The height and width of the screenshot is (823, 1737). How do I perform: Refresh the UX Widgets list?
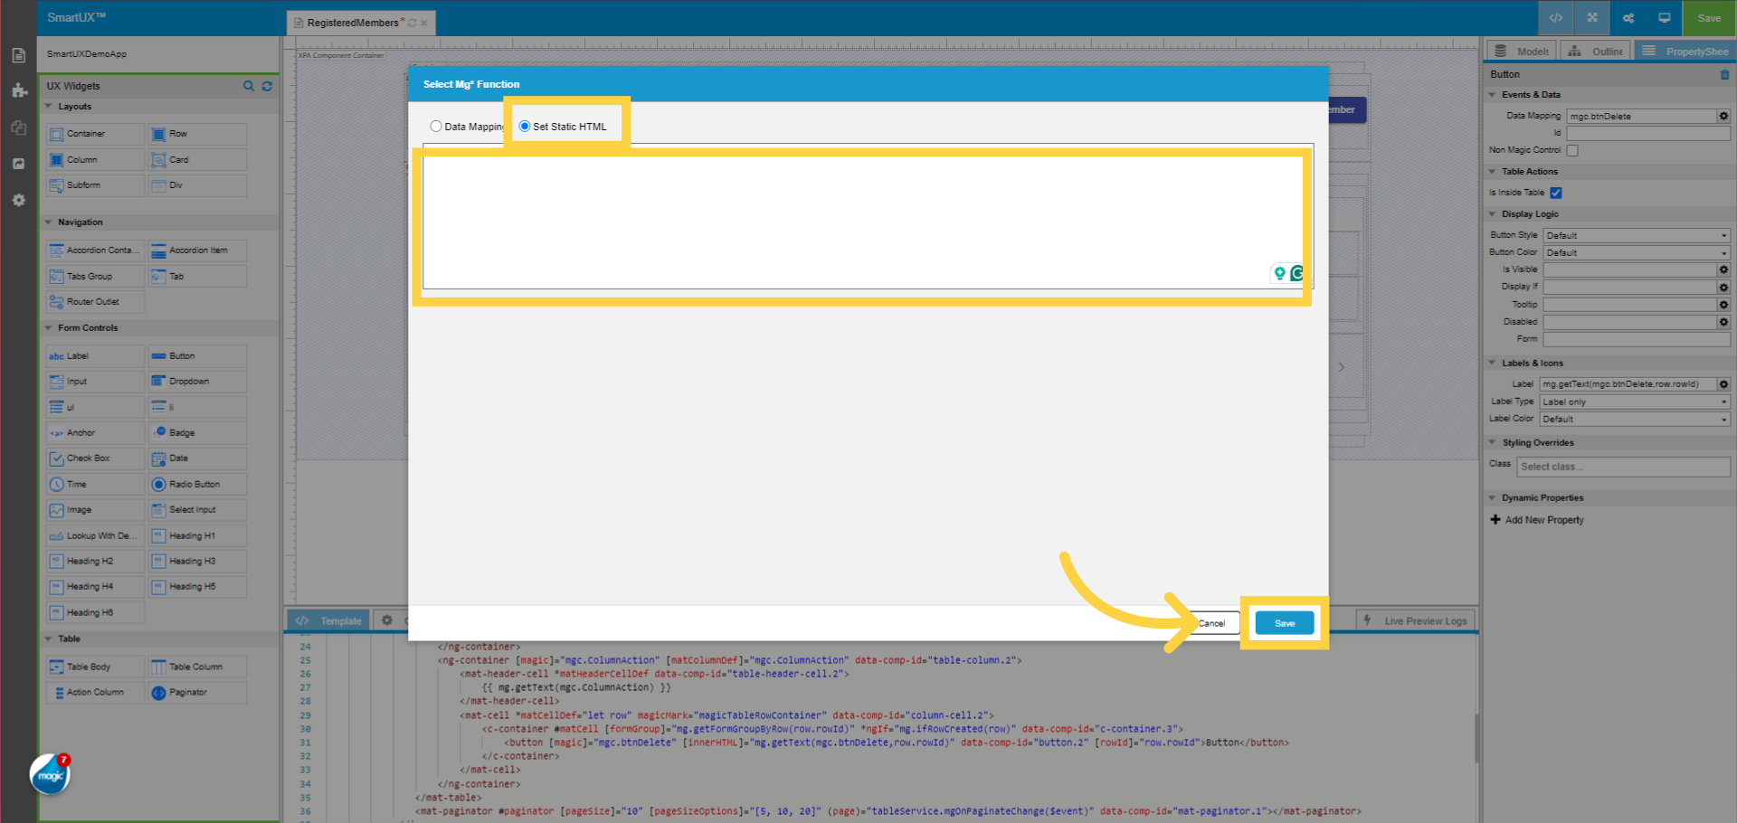coord(267,86)
